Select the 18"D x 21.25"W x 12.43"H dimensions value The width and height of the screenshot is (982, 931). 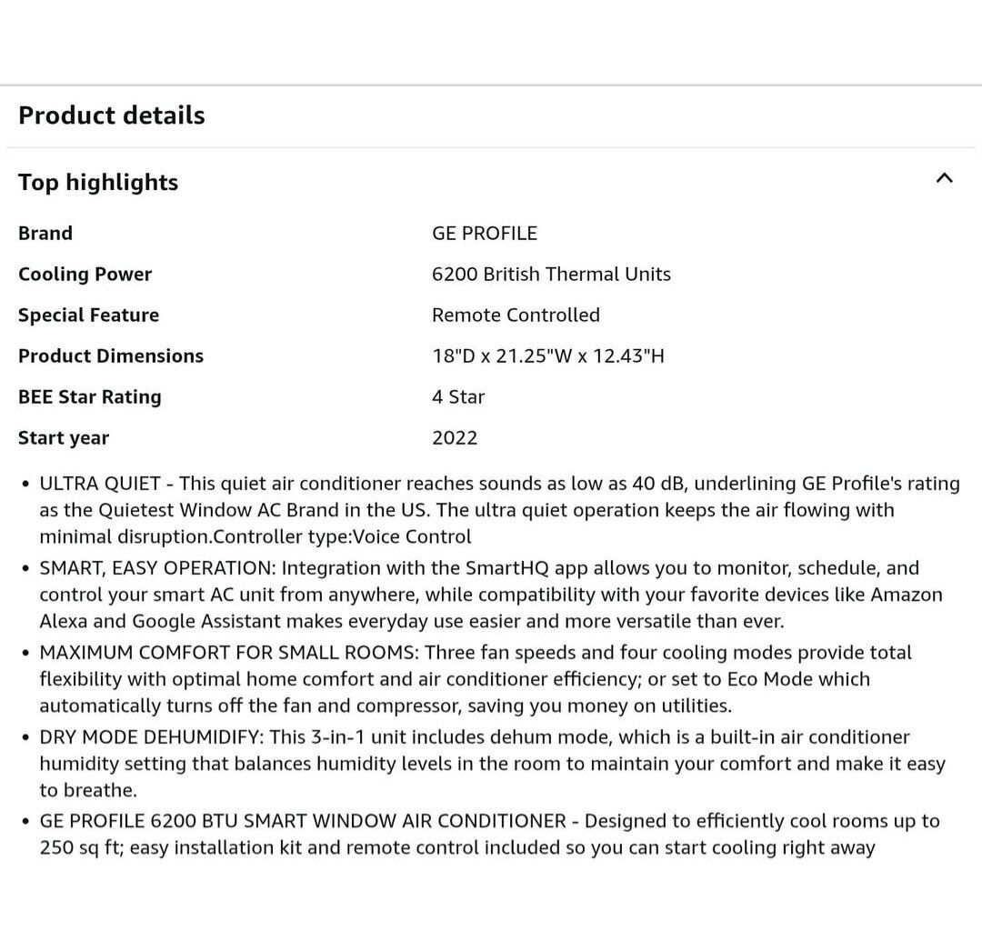tap(548, 356)
